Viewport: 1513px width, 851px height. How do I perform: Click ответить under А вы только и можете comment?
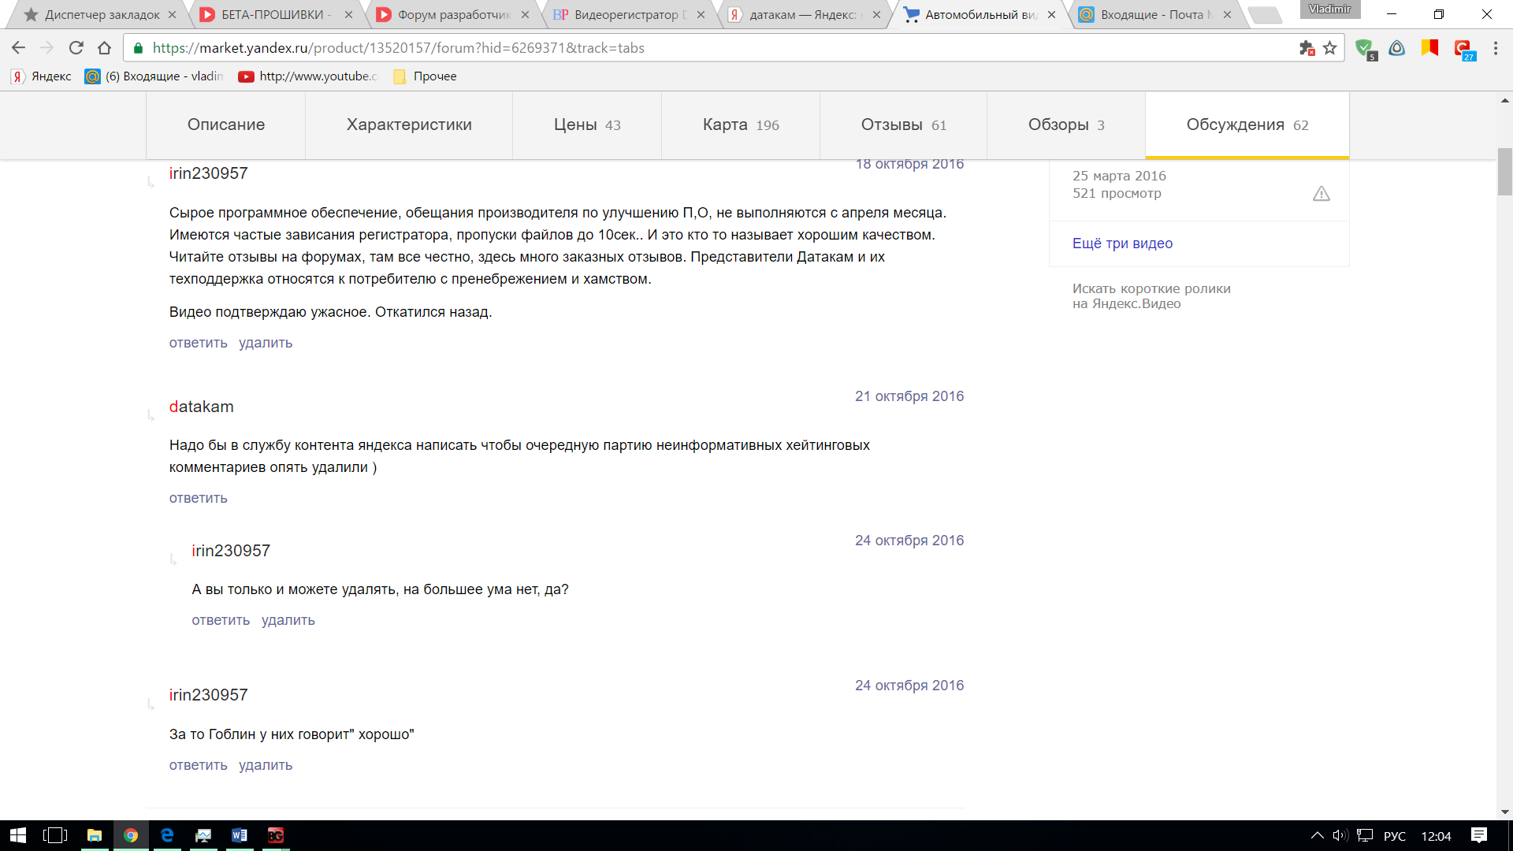221,620
